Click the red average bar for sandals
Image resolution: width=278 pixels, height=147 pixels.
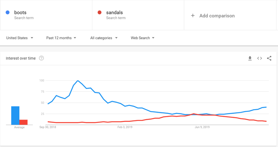[23, 122]
